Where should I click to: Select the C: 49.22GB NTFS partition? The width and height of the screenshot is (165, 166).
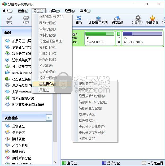point(100,38)
